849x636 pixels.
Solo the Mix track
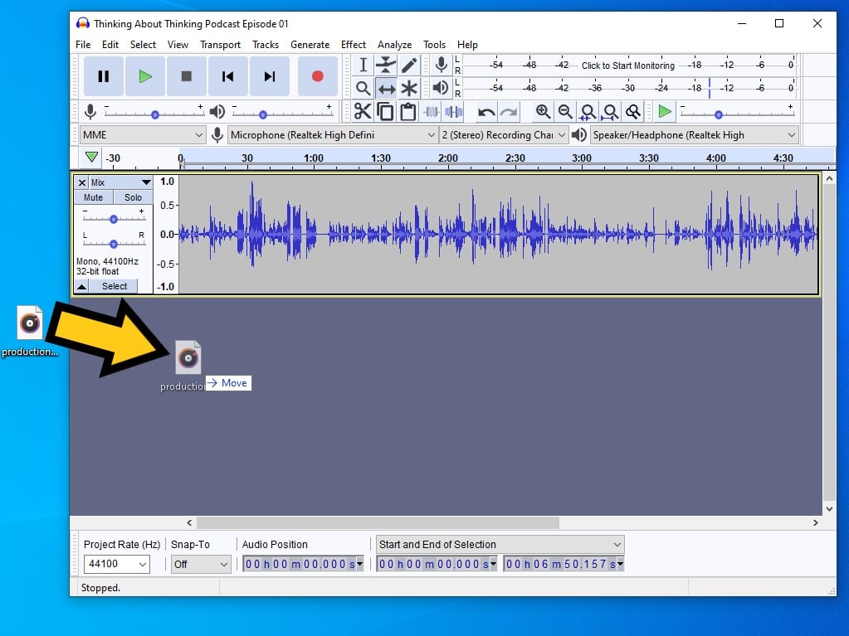tap(133, 197)
